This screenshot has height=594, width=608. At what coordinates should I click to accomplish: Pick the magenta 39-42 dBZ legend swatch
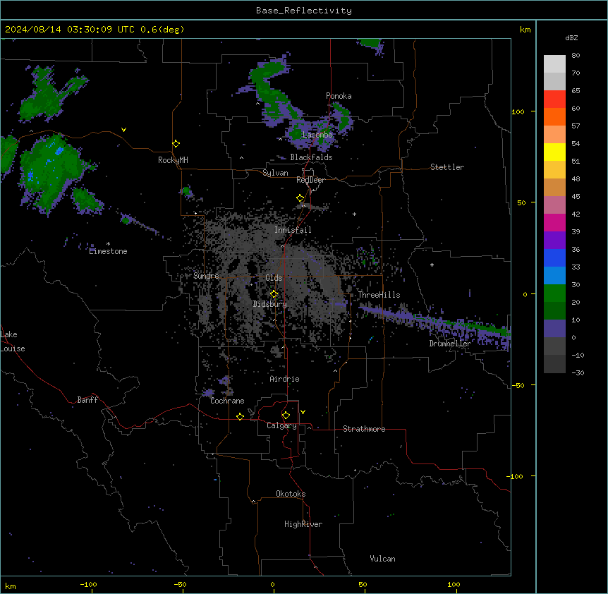pos(554,222)
